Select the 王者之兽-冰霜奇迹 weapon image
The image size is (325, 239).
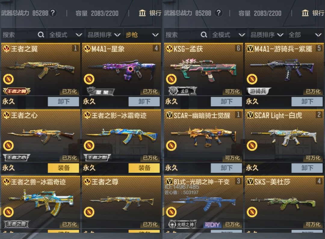[x=41, y=201]
